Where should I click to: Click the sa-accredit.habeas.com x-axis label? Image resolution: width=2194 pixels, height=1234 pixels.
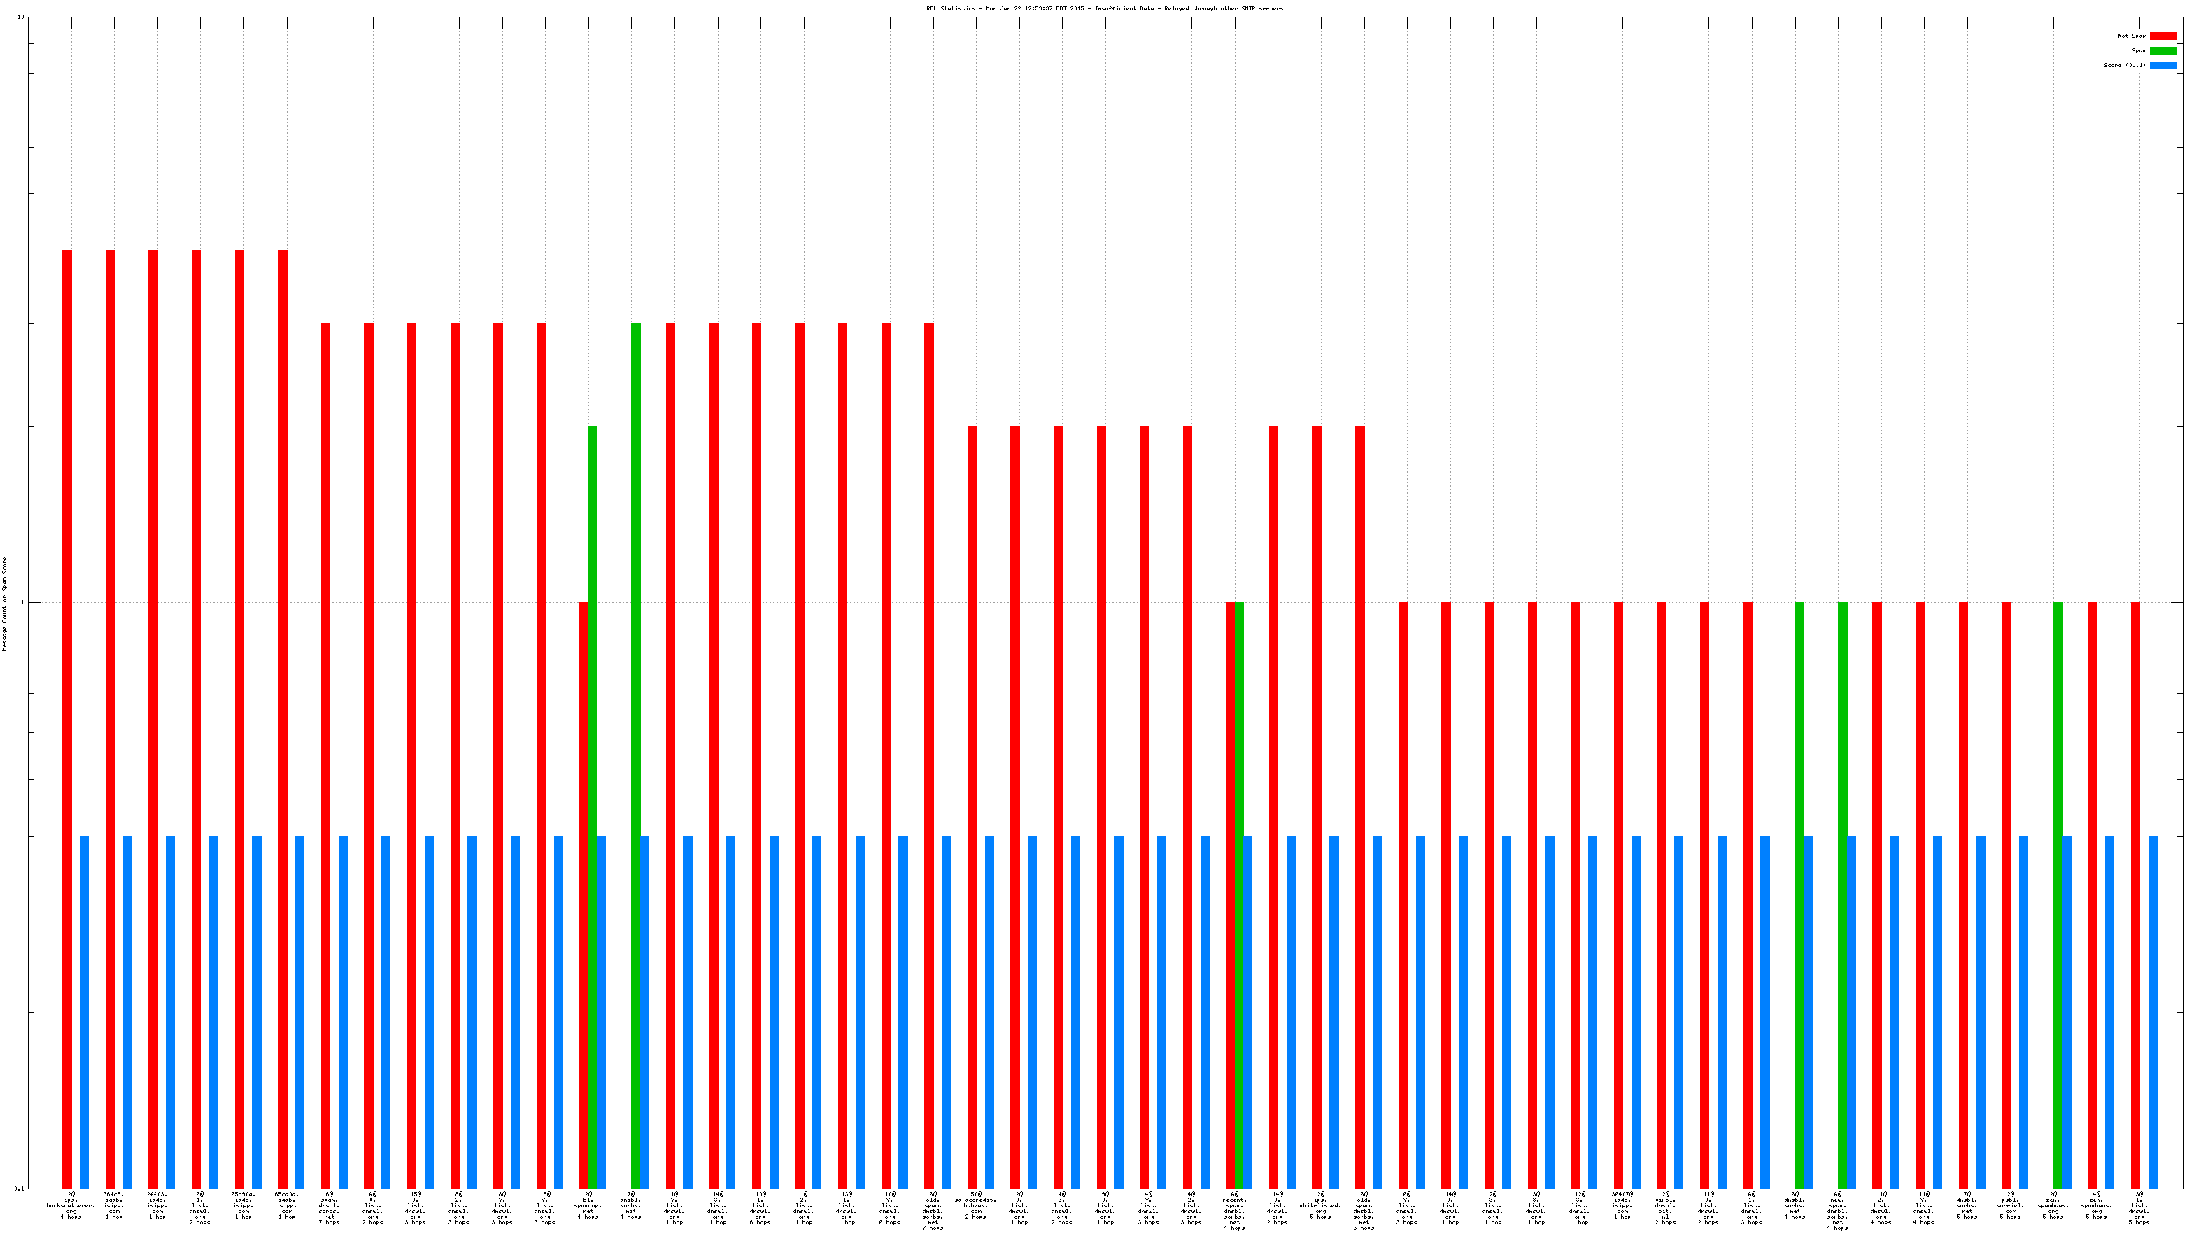(975, 1205)
